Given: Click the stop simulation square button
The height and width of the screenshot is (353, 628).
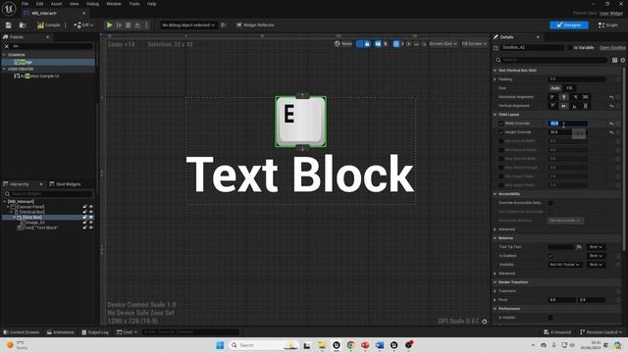Looking at the screenshot, I should [x=129, y=25].
